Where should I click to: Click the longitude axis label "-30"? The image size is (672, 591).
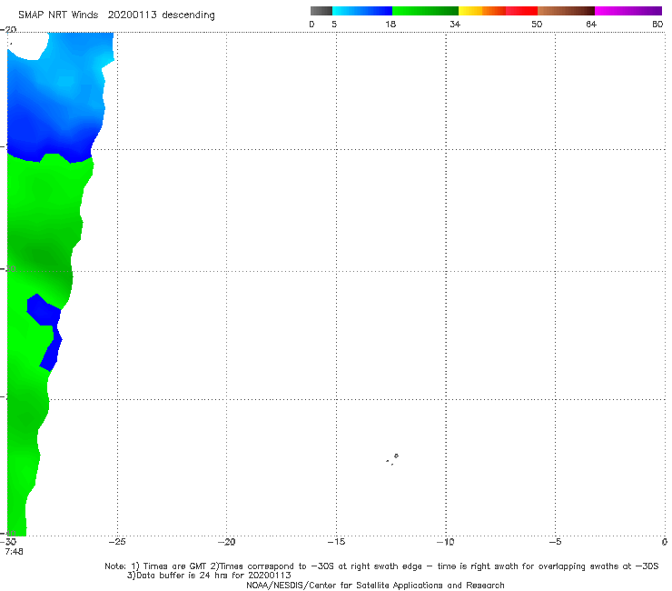point(8,542)
